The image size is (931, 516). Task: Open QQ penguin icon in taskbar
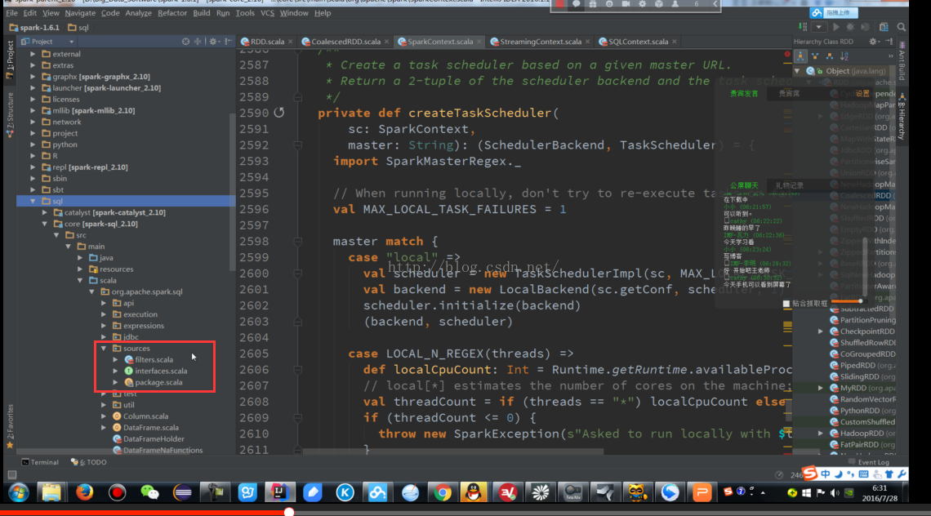click(x=474, y=492)
